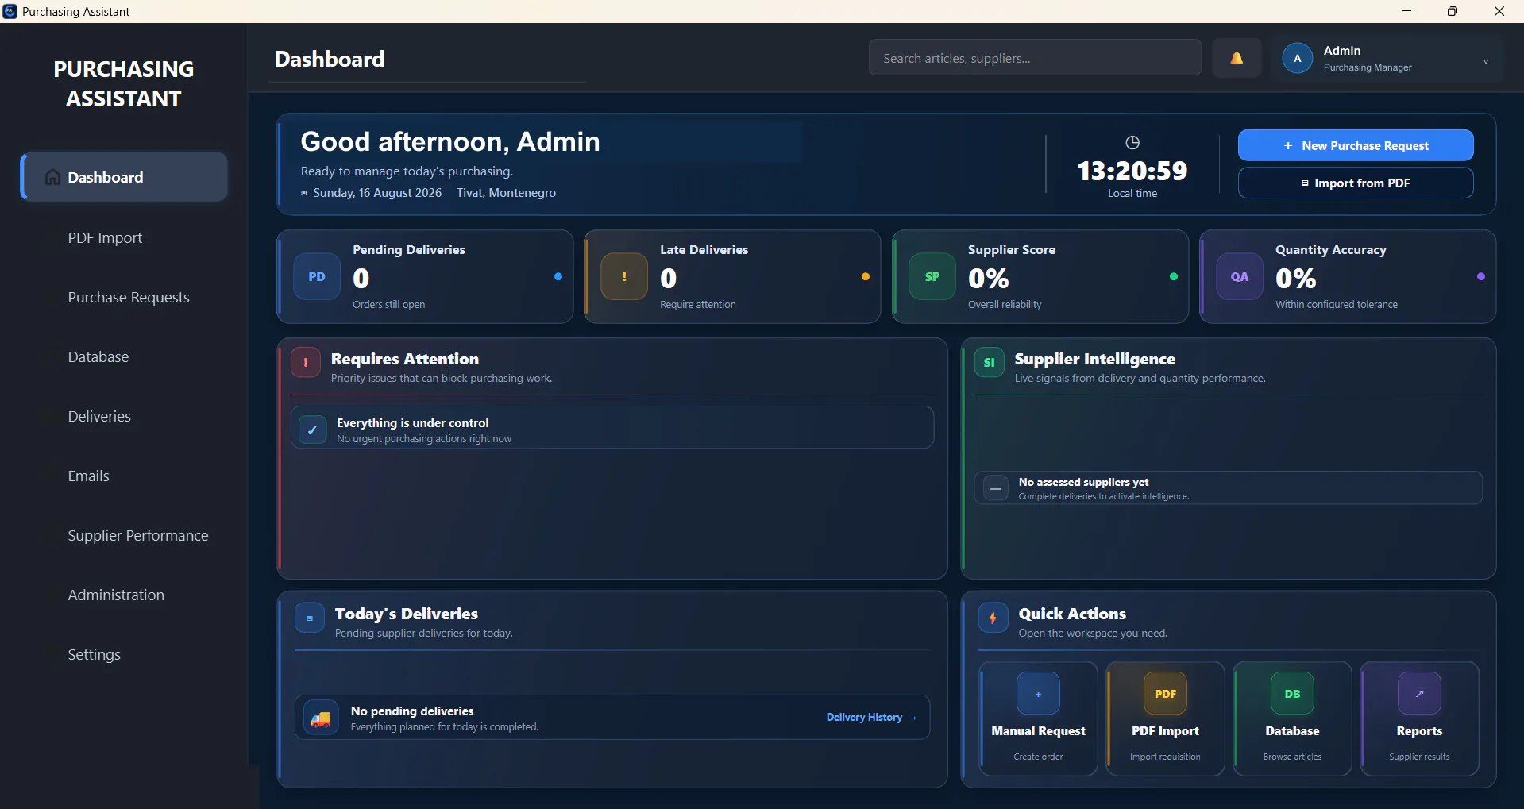The height and width of the screenshot is (809, 1524).
Task: Open the Dashboard home icon in sidebar
Action: [x=52, y=177]
